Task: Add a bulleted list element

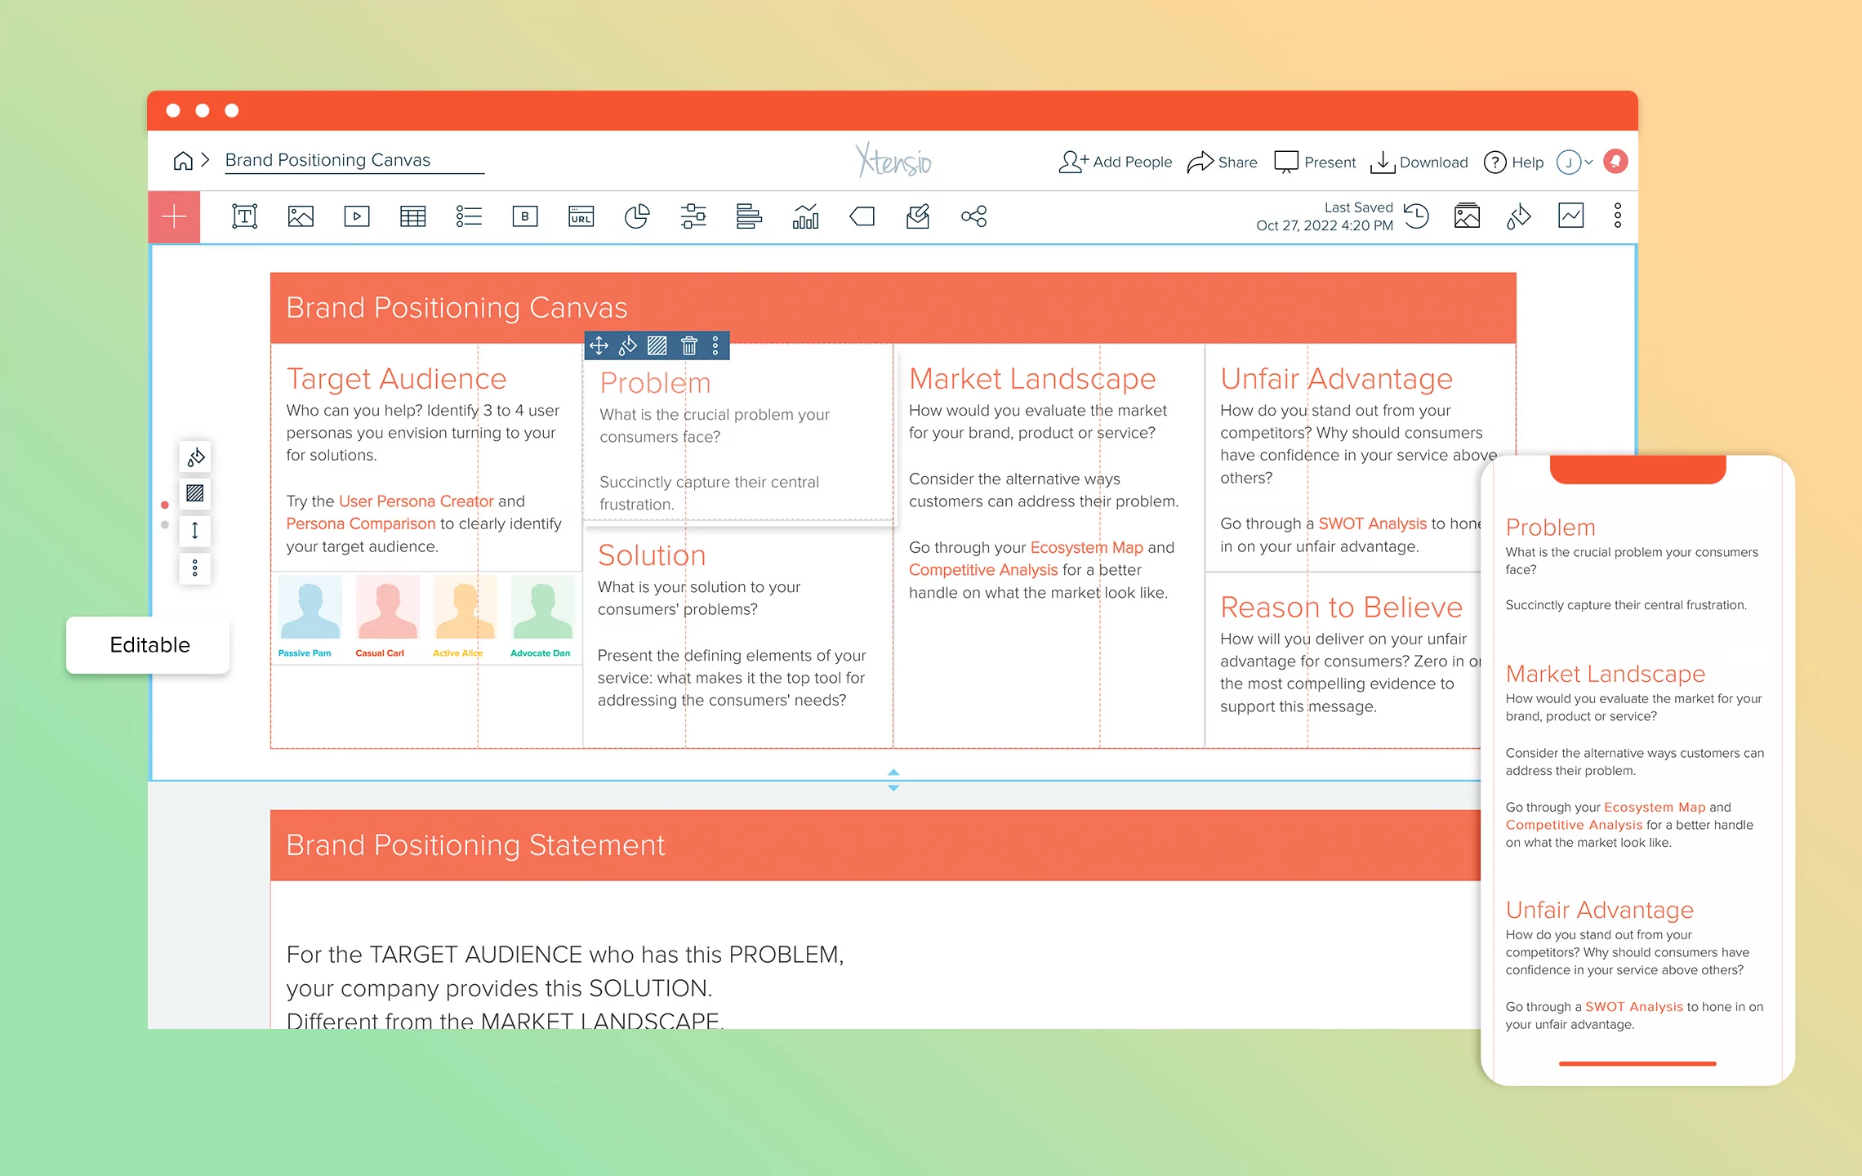Action: (469, 216)
